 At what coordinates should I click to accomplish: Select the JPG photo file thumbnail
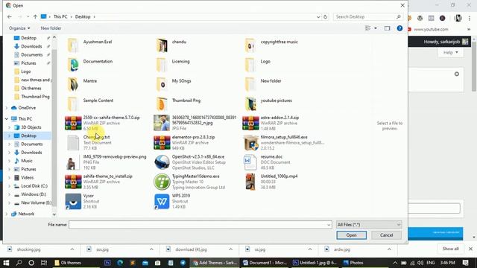tap(162, 123)
